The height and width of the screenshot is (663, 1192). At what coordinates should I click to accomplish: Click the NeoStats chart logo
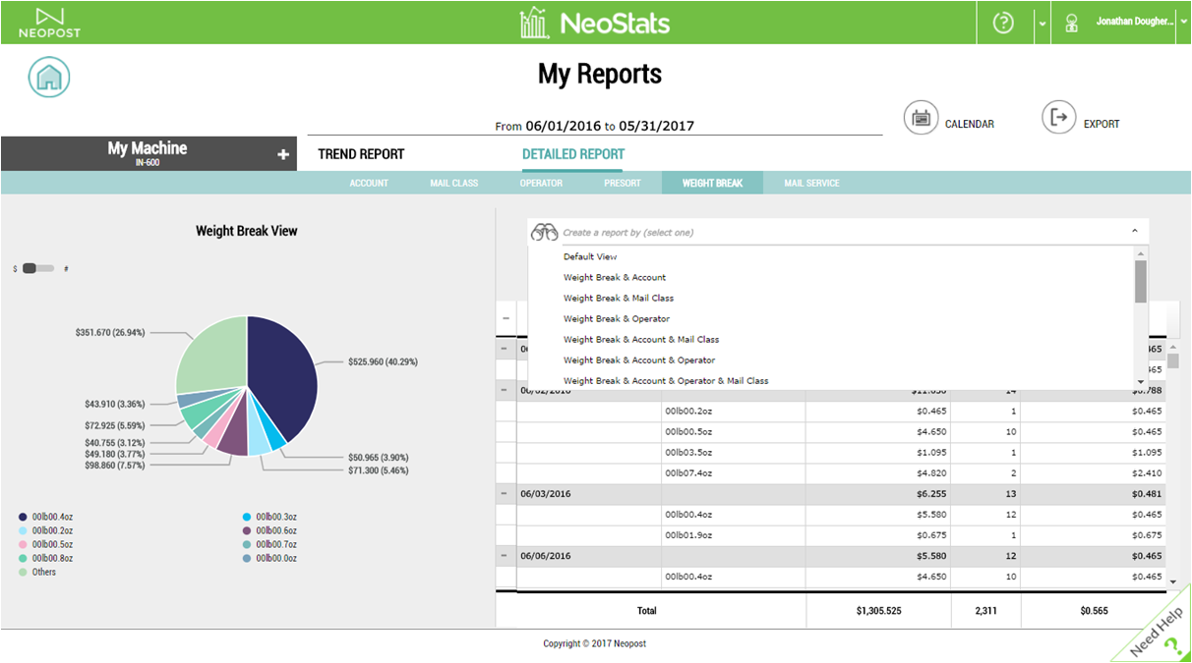coord(534,23)
